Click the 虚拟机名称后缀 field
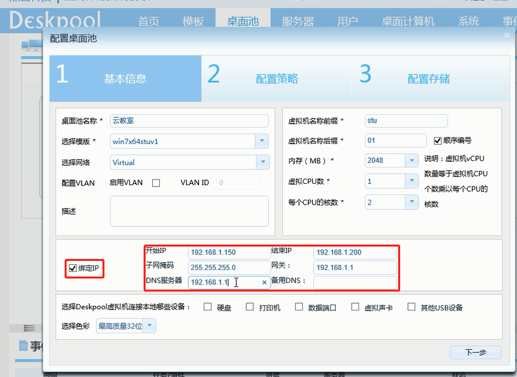517x377 pixels. point(396,140)
